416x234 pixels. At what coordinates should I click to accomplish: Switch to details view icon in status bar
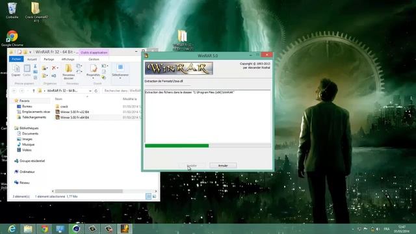[x=149, y=196]
